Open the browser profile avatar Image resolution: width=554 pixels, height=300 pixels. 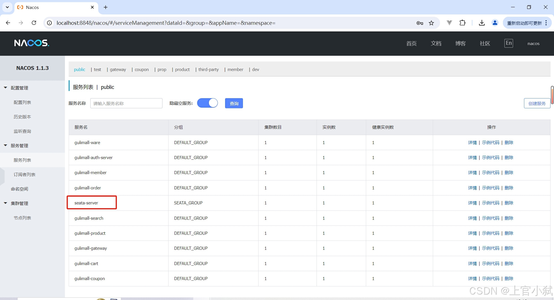495,23
